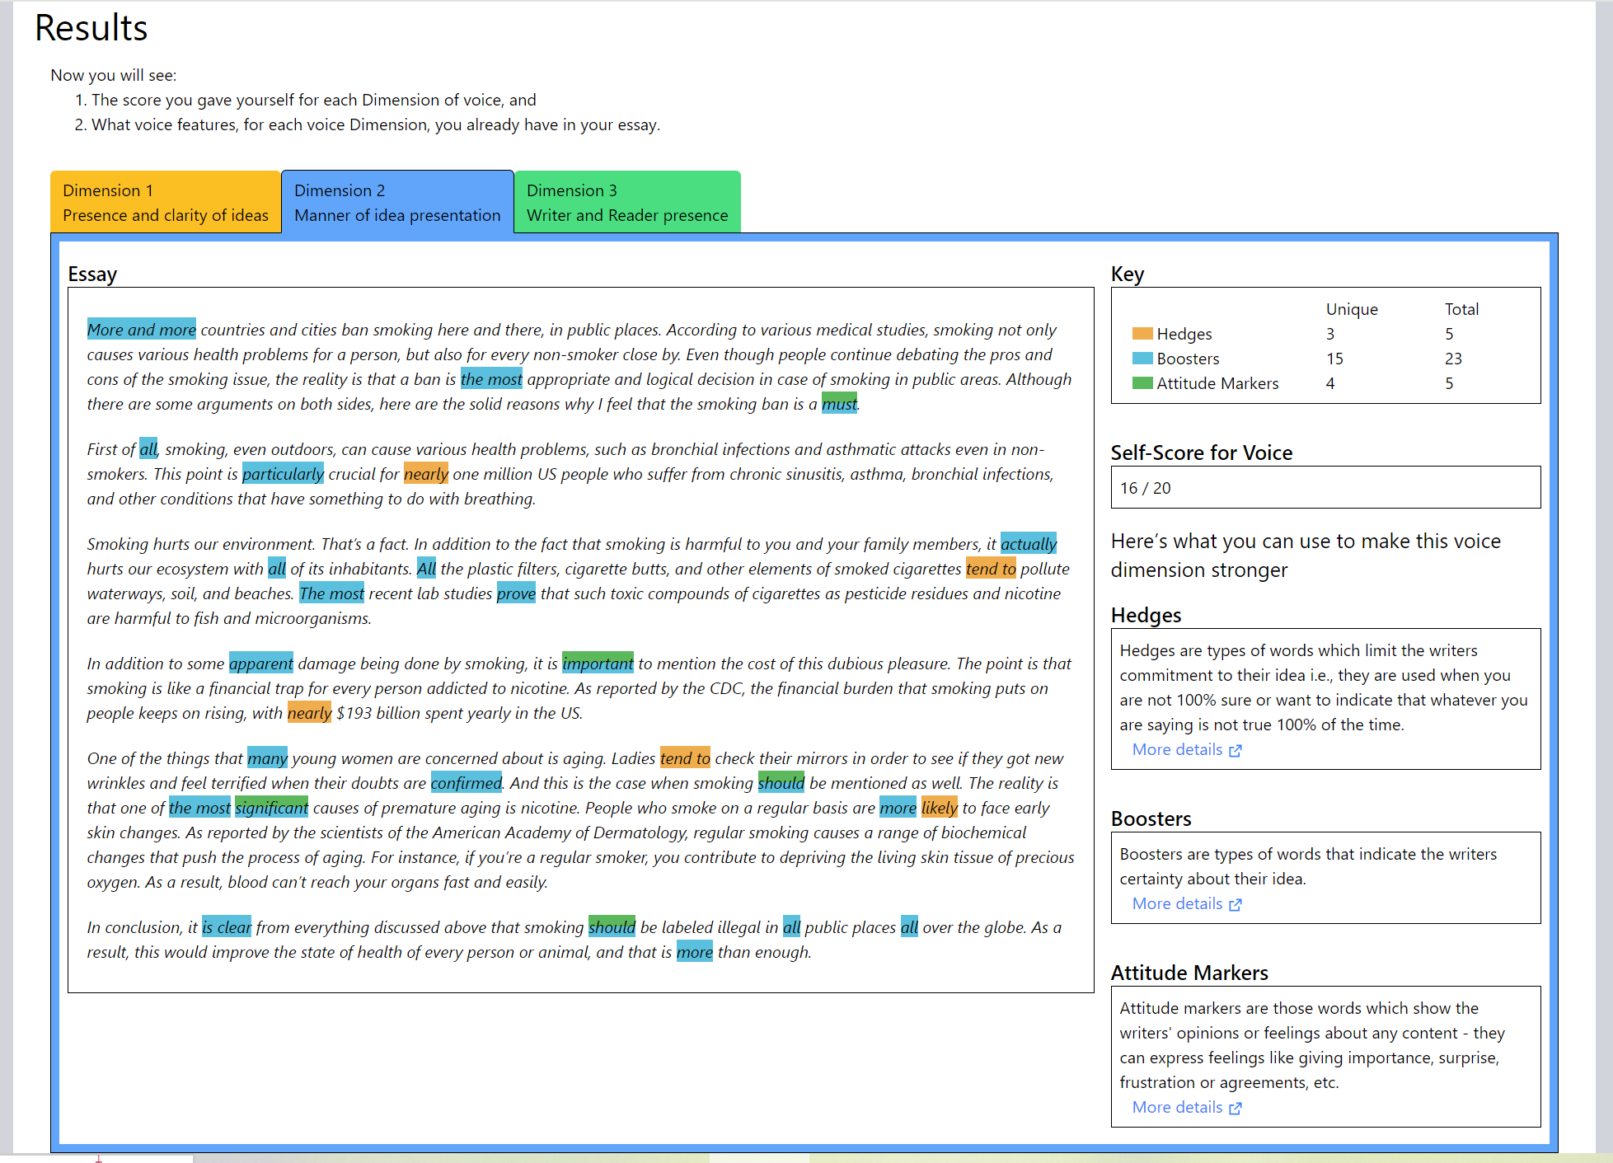The image size is (1613, 1163).
Task: Open More details link under Hedges
Action: point(1177,749)
